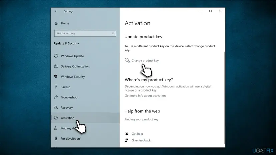
Task: Click the Help from the web heading
Action: point(142,111)
